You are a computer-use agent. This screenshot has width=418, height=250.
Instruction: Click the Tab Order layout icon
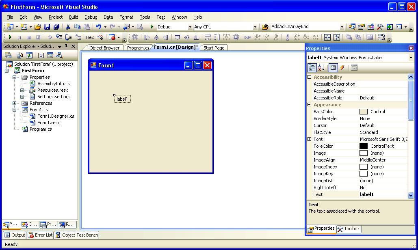(381, 37)
